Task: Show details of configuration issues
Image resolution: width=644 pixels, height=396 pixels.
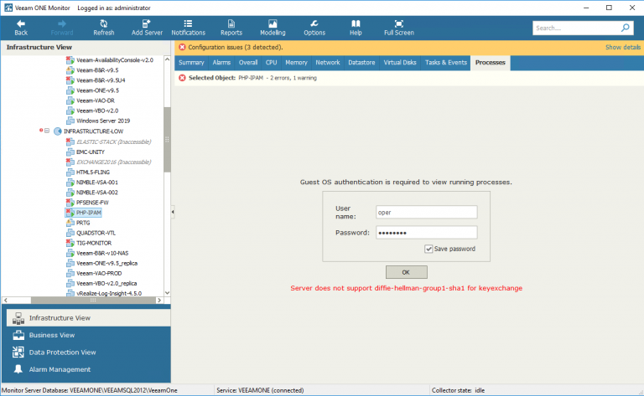Action: click(x=623, y=47)
